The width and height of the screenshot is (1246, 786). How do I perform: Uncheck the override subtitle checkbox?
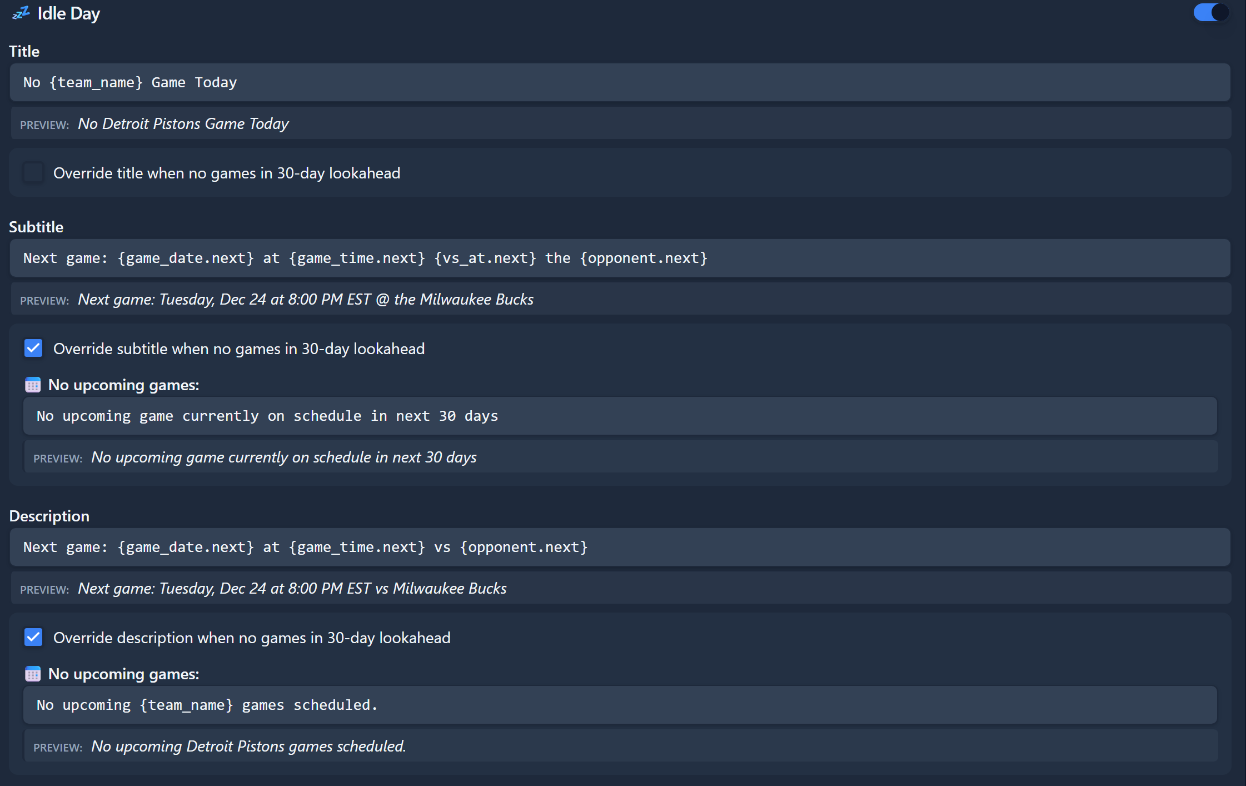33,349
